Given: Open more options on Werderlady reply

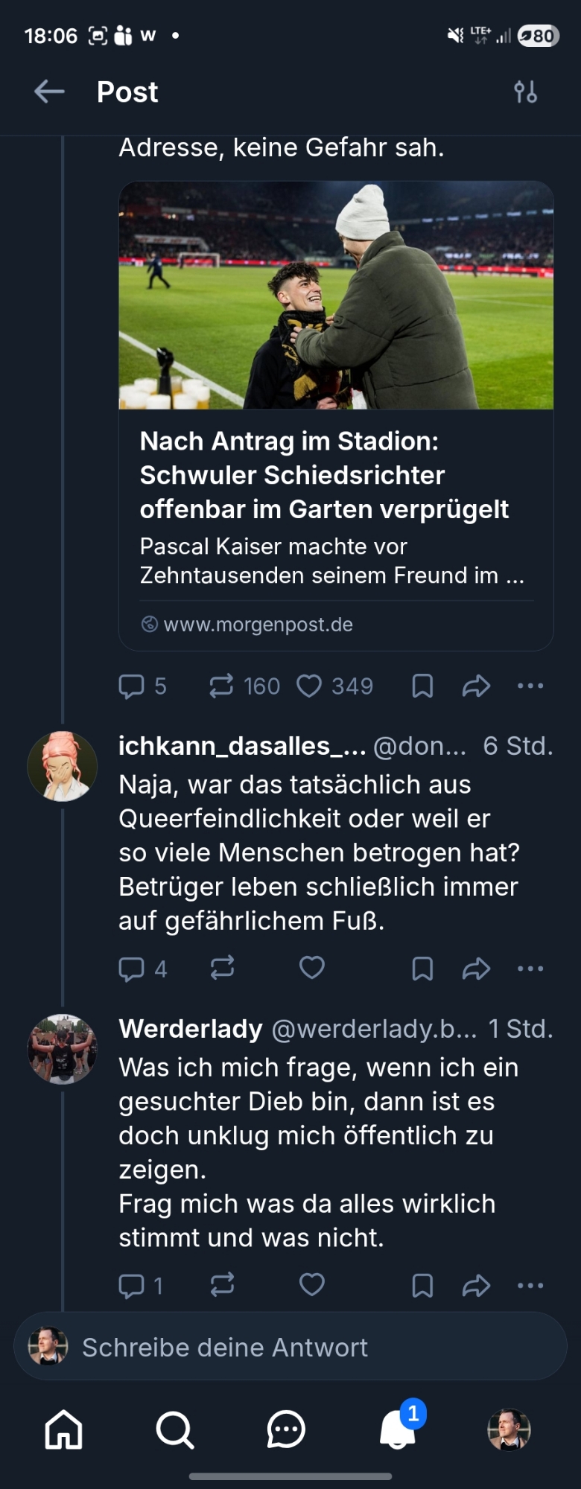Looking at the screenshot, I should 530,1285.
